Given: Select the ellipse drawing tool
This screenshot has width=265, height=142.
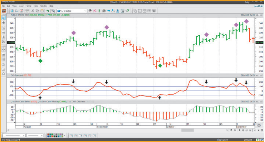Looking at the screenshot, I should [3, 65].
